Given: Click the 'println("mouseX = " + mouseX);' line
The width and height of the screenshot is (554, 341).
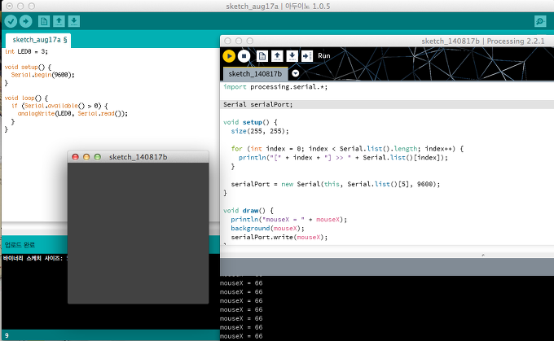Looking at the screenshot, I should coord(289,220).
